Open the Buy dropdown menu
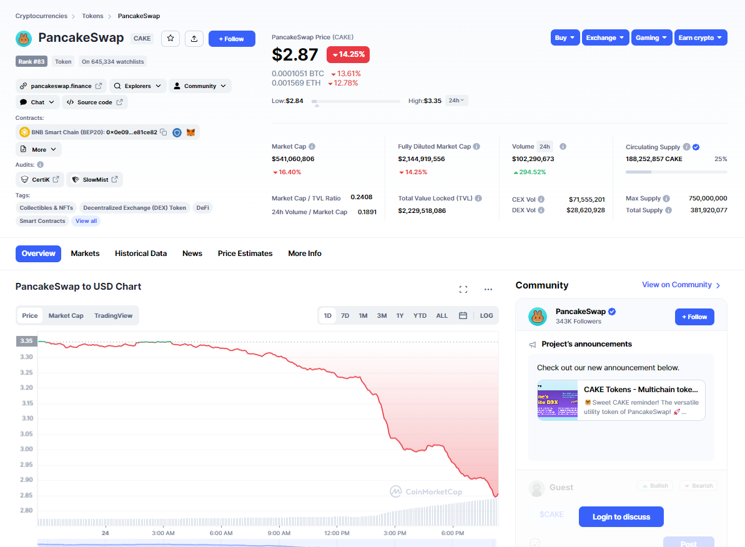Screen dimensions: 745x547 (x=565, y=38)
